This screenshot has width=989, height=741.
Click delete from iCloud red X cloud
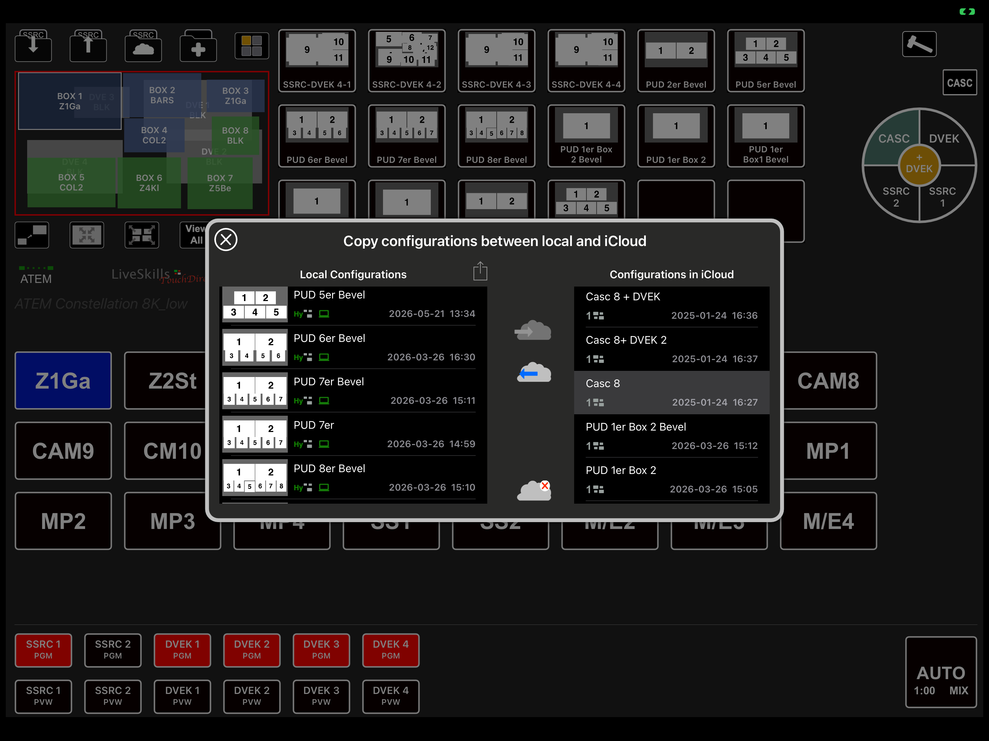[x=534, y=491]
